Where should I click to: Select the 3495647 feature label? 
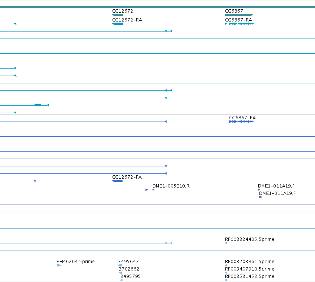pos(128,262)
